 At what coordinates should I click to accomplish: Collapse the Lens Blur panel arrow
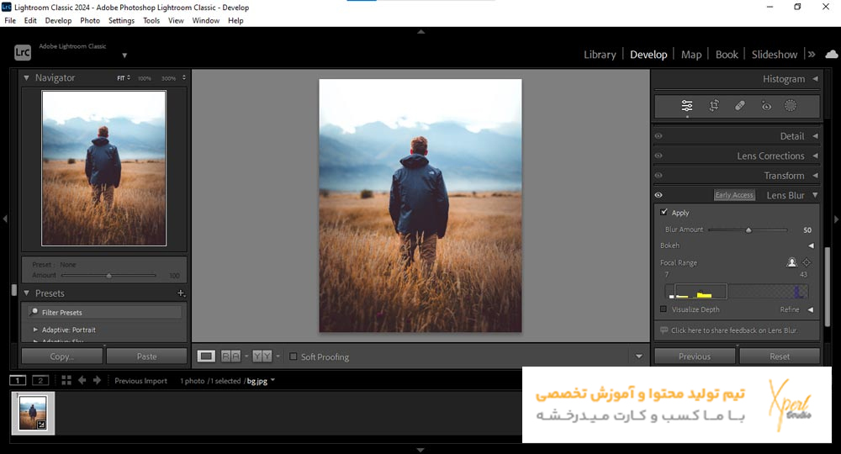pyautogui.click(x=815, y=195)
